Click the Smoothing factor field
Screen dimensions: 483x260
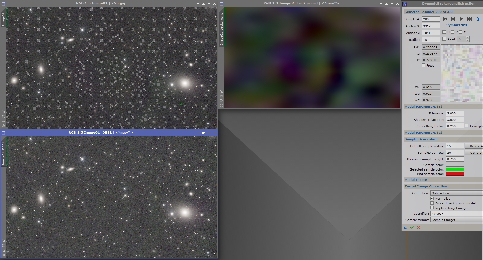[x=455, y=126]
